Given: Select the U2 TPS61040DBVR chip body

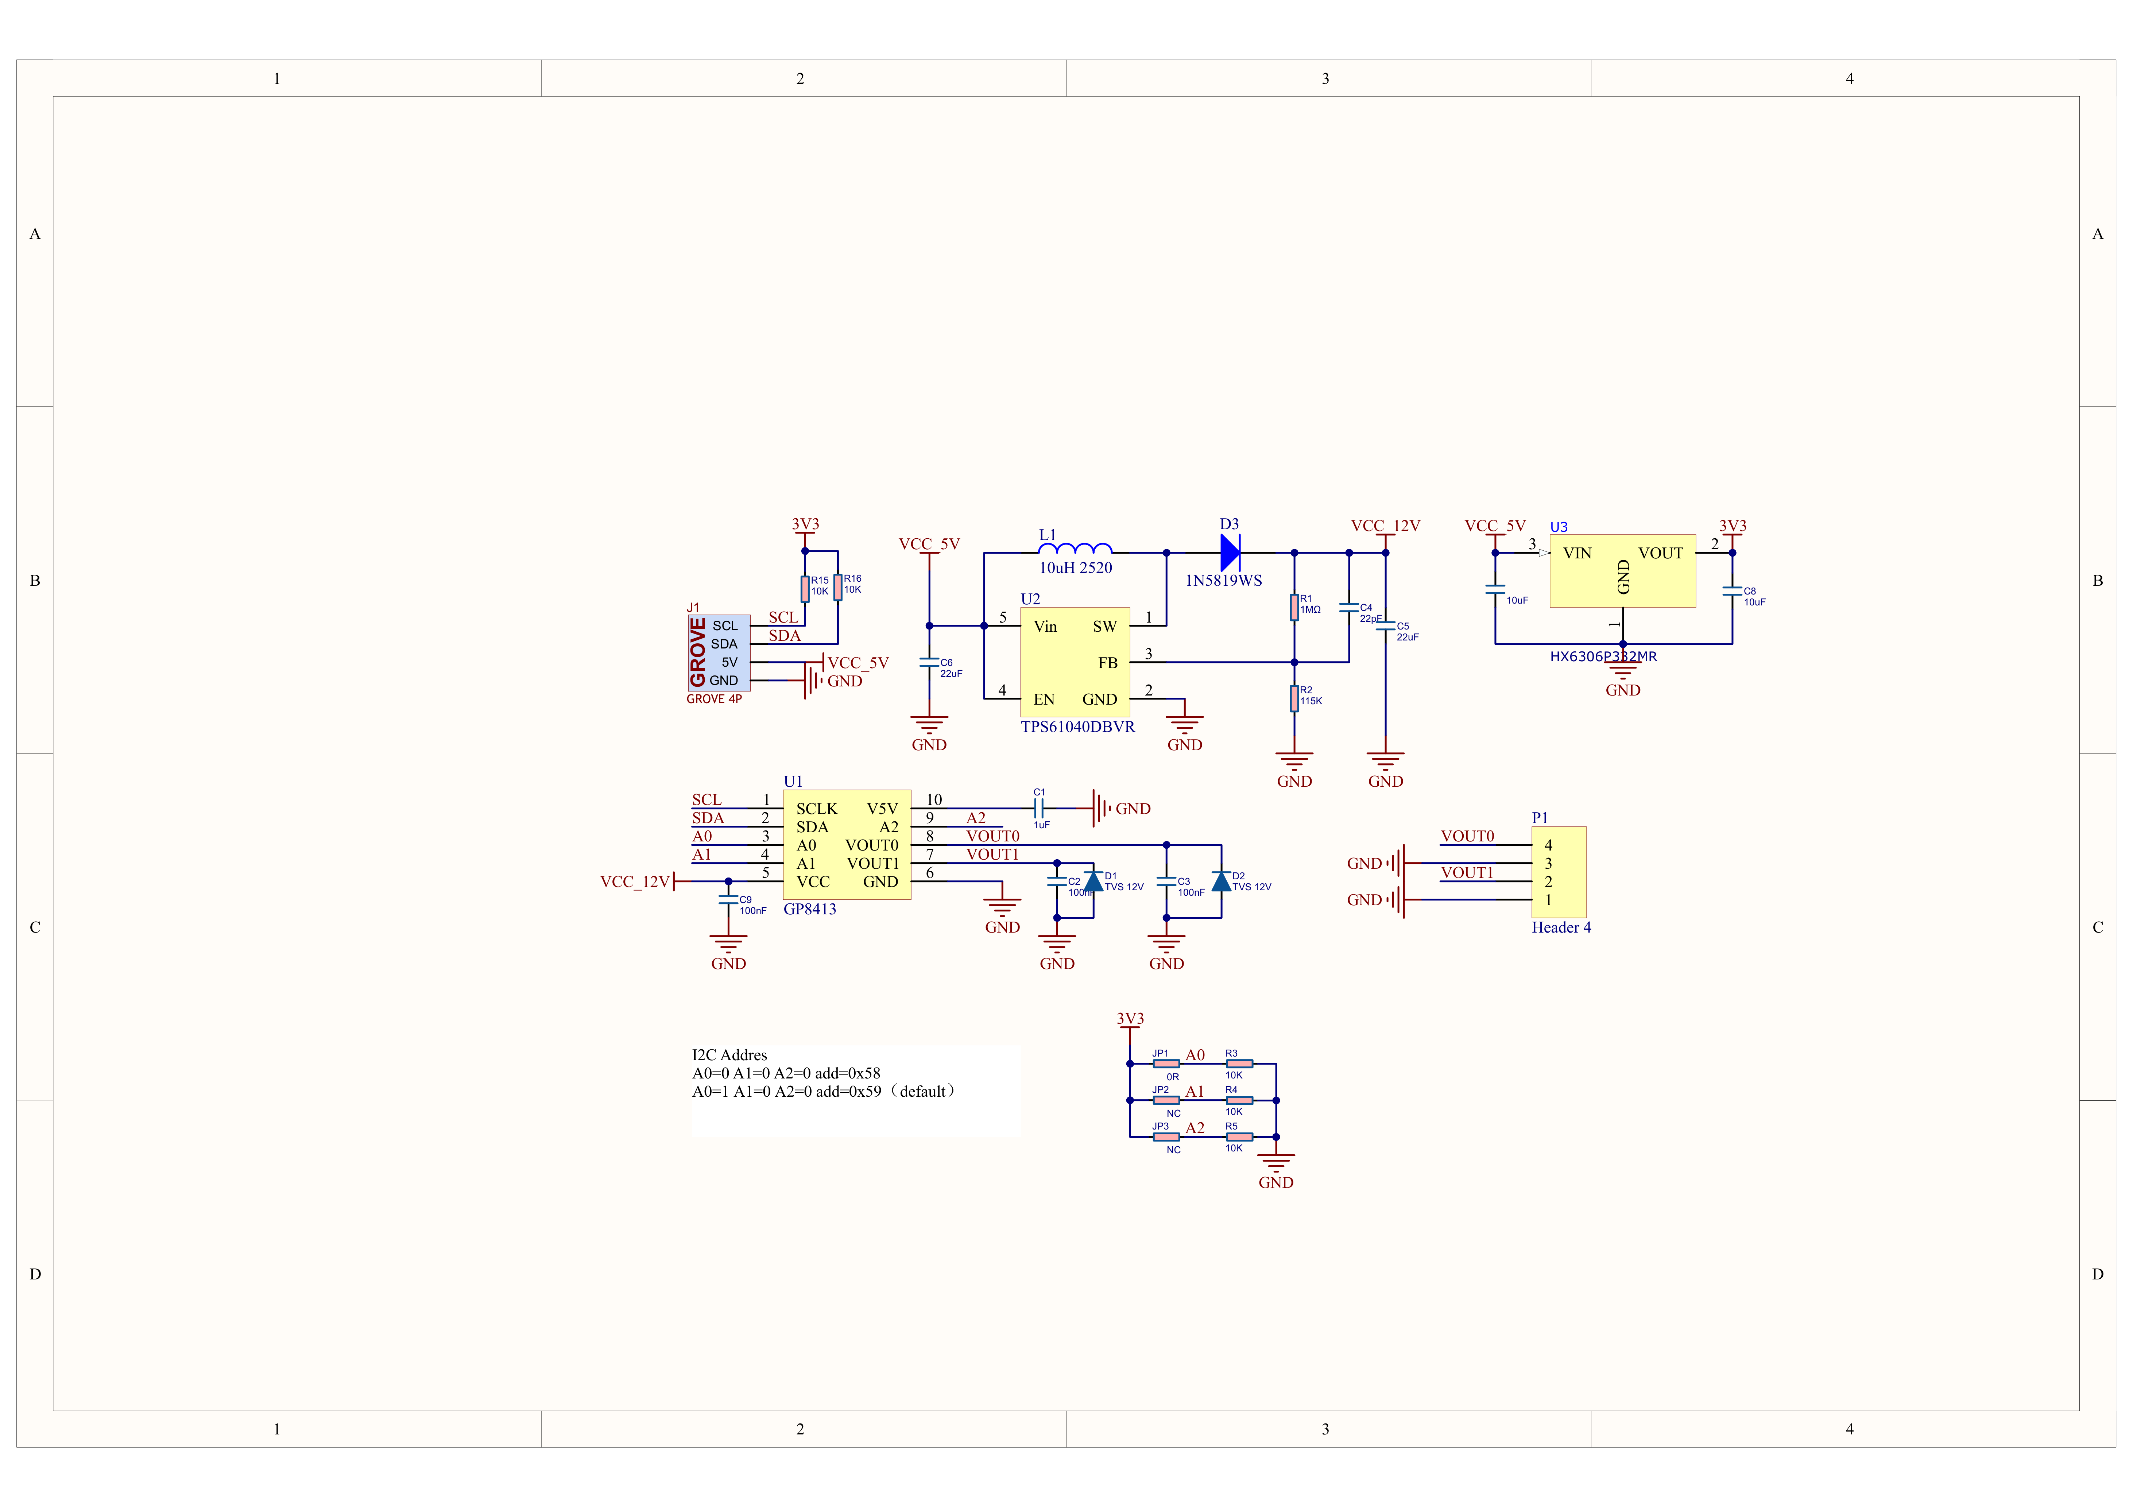Looking at the screenshot, I should coord(1075,662).
